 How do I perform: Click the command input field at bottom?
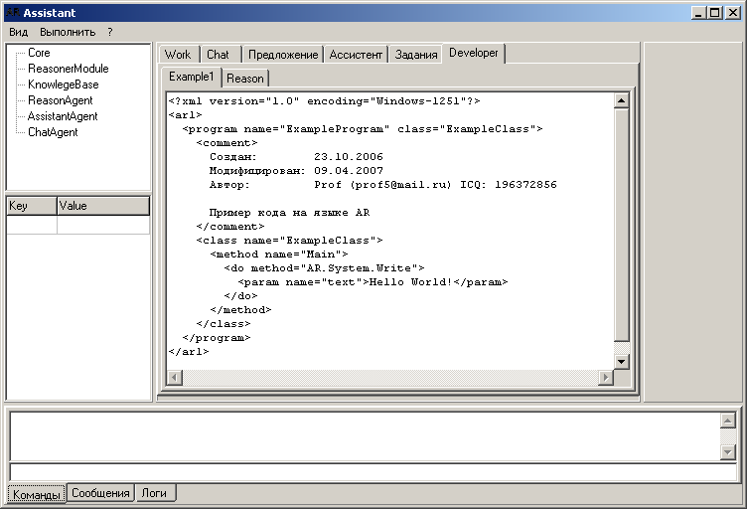[x=373, y=473]
